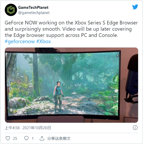Open the #Xbox hashtag link
This screenshot has height=144, width=143.
point(44,41)
